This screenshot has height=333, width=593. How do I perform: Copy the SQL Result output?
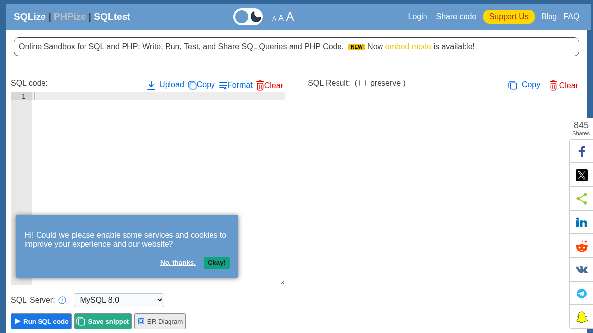pyautogui.click(x=524, y=85)
